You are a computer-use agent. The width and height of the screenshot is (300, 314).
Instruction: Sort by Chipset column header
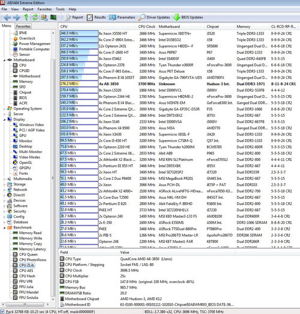point(220,27)
